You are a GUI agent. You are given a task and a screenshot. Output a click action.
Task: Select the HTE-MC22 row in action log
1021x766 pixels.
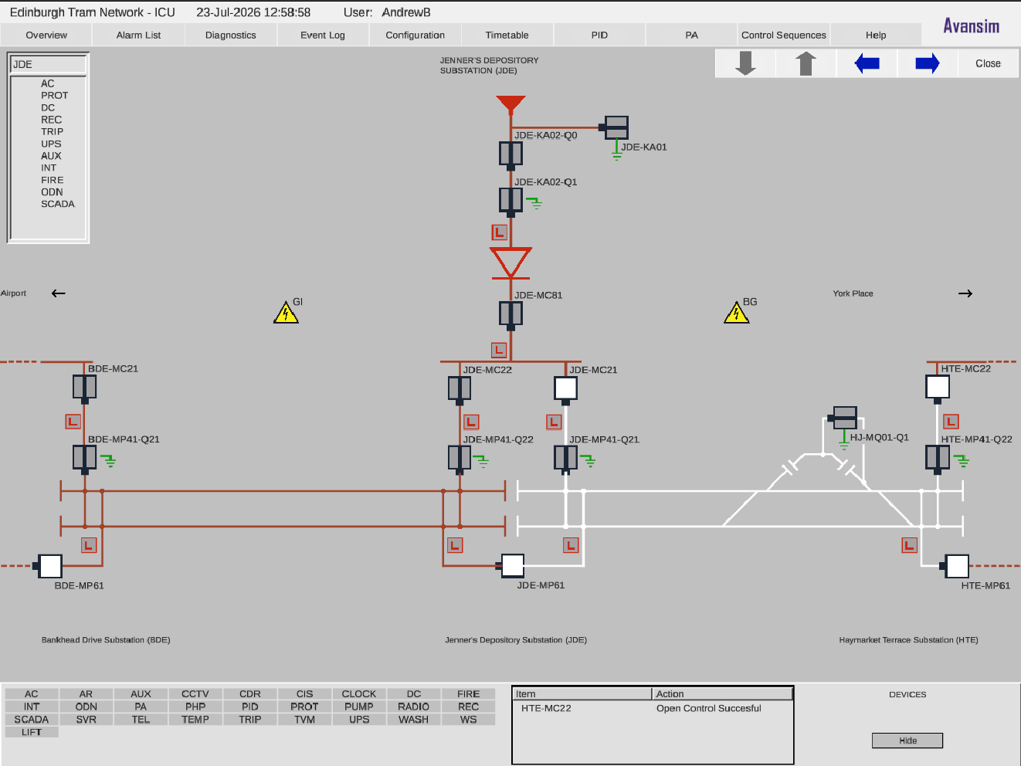point(653,708)
